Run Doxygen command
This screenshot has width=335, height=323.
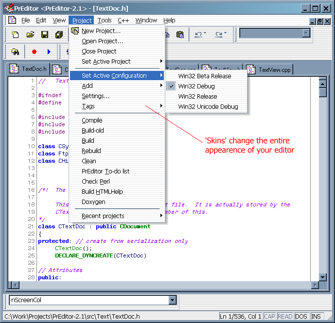117,202
